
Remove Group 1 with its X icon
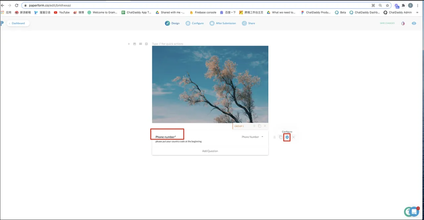(x=265, y=126)
